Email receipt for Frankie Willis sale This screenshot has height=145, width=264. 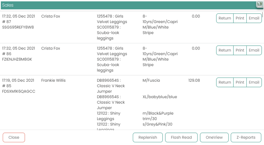point(254,82)
